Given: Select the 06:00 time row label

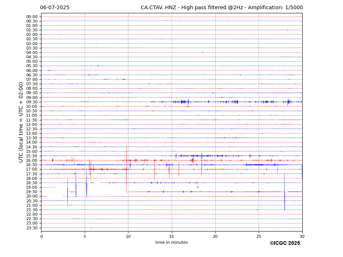Looking at the screenshot, I should tap(32, 71).
